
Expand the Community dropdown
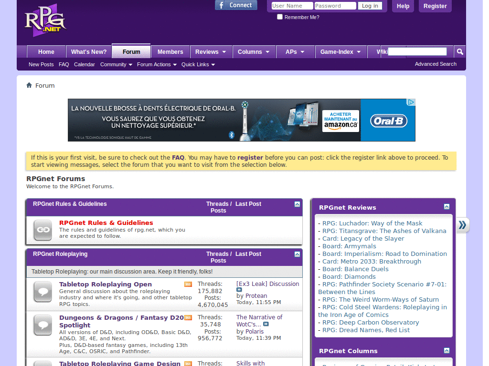(116, 64)
